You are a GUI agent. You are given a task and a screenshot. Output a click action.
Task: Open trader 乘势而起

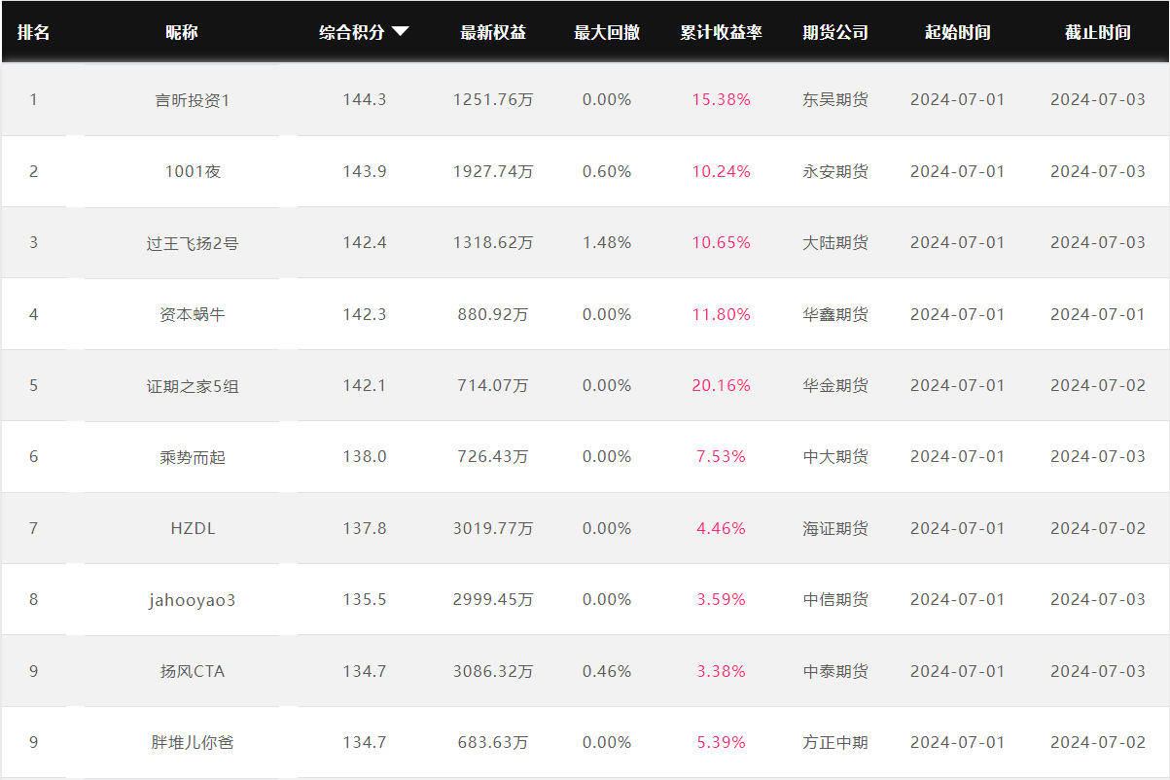pos(193,456)
